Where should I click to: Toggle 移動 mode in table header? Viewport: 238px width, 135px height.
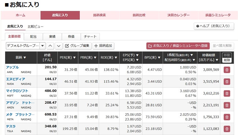pyautogui.click(x=227, y=55)
